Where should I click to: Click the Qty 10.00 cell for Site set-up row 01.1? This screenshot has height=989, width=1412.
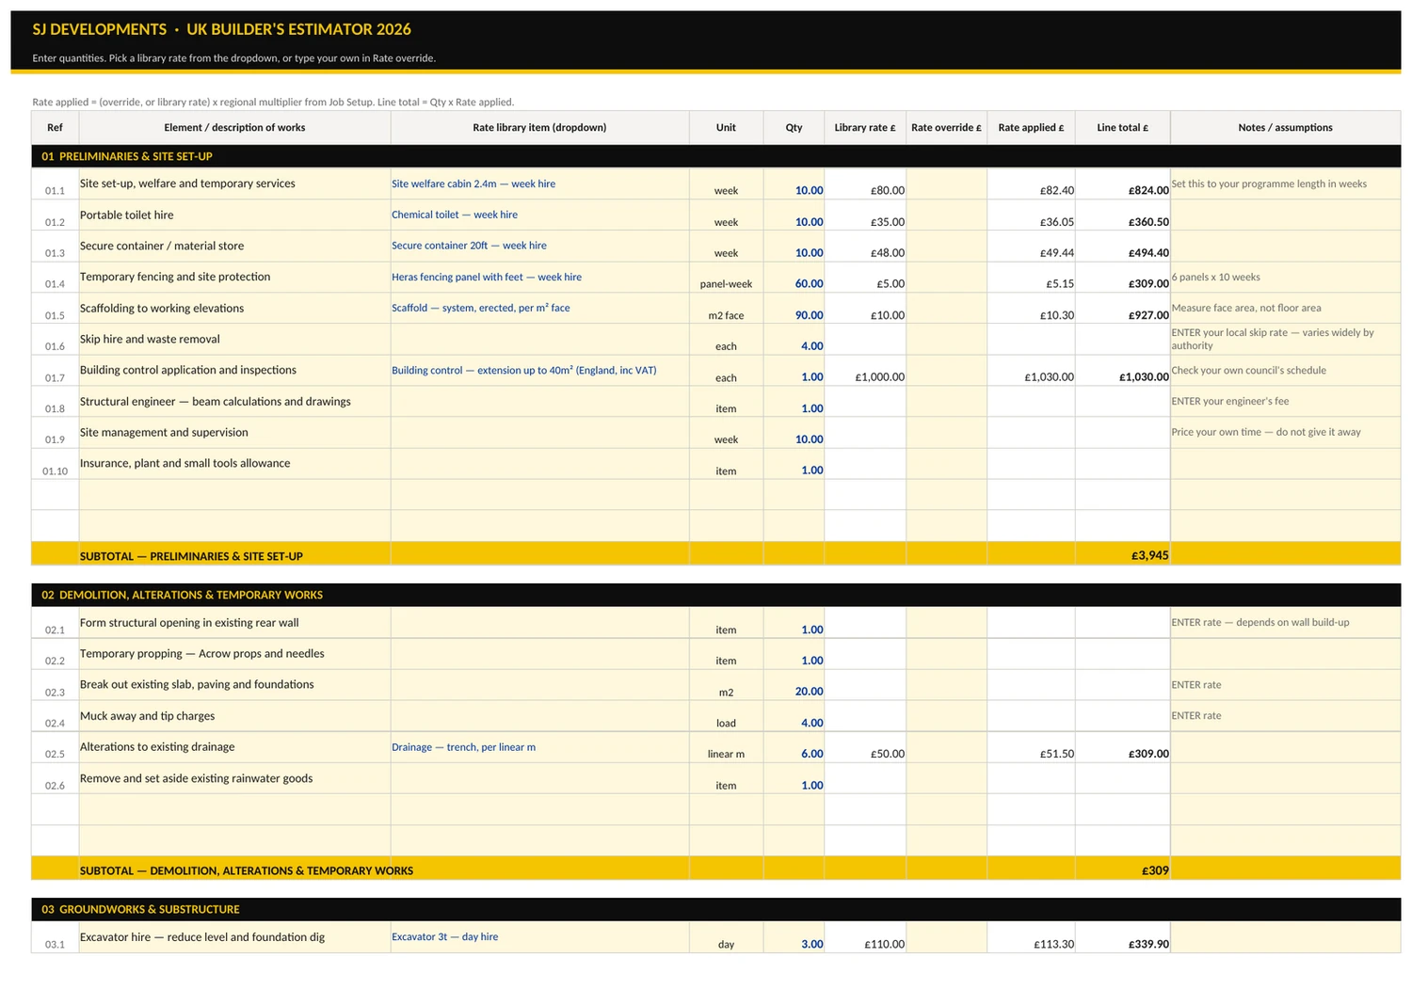pos(794,184)
